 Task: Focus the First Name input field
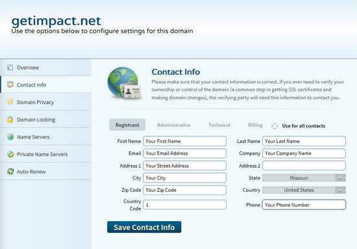(184, 141)
